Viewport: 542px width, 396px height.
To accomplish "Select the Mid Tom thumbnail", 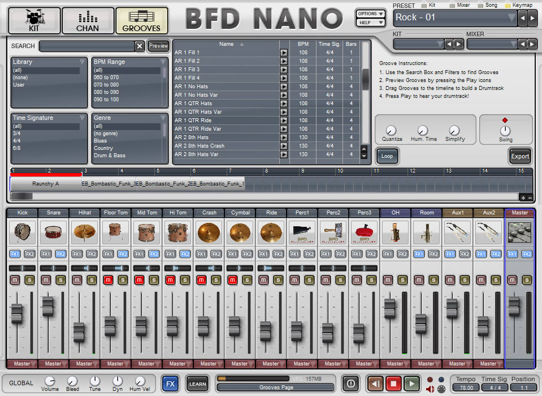I will point(147,232).
